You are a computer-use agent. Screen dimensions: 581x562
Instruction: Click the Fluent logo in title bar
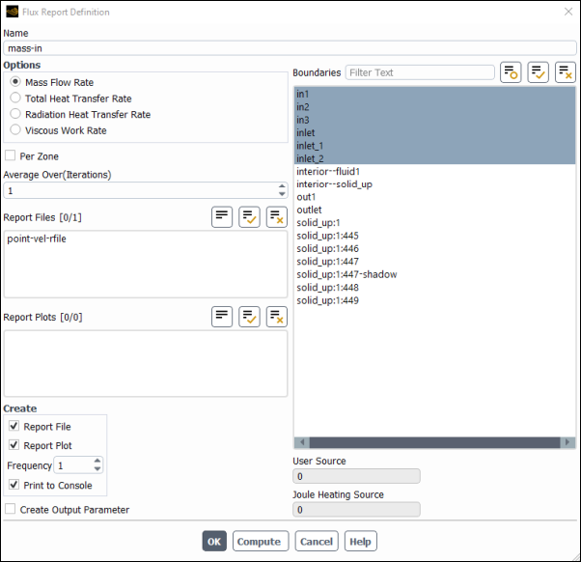point(13,12)
